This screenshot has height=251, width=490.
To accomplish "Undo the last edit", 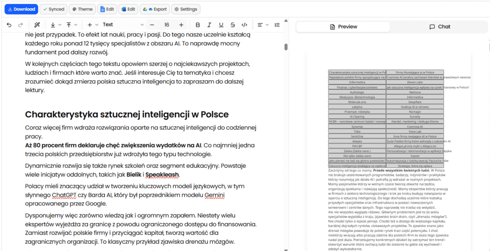I will click(x=9, y=25).
